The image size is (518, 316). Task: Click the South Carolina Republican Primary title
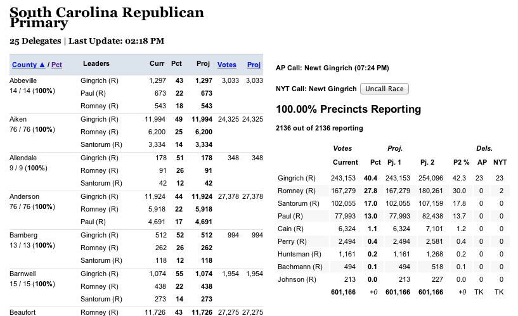pos(107,18)
